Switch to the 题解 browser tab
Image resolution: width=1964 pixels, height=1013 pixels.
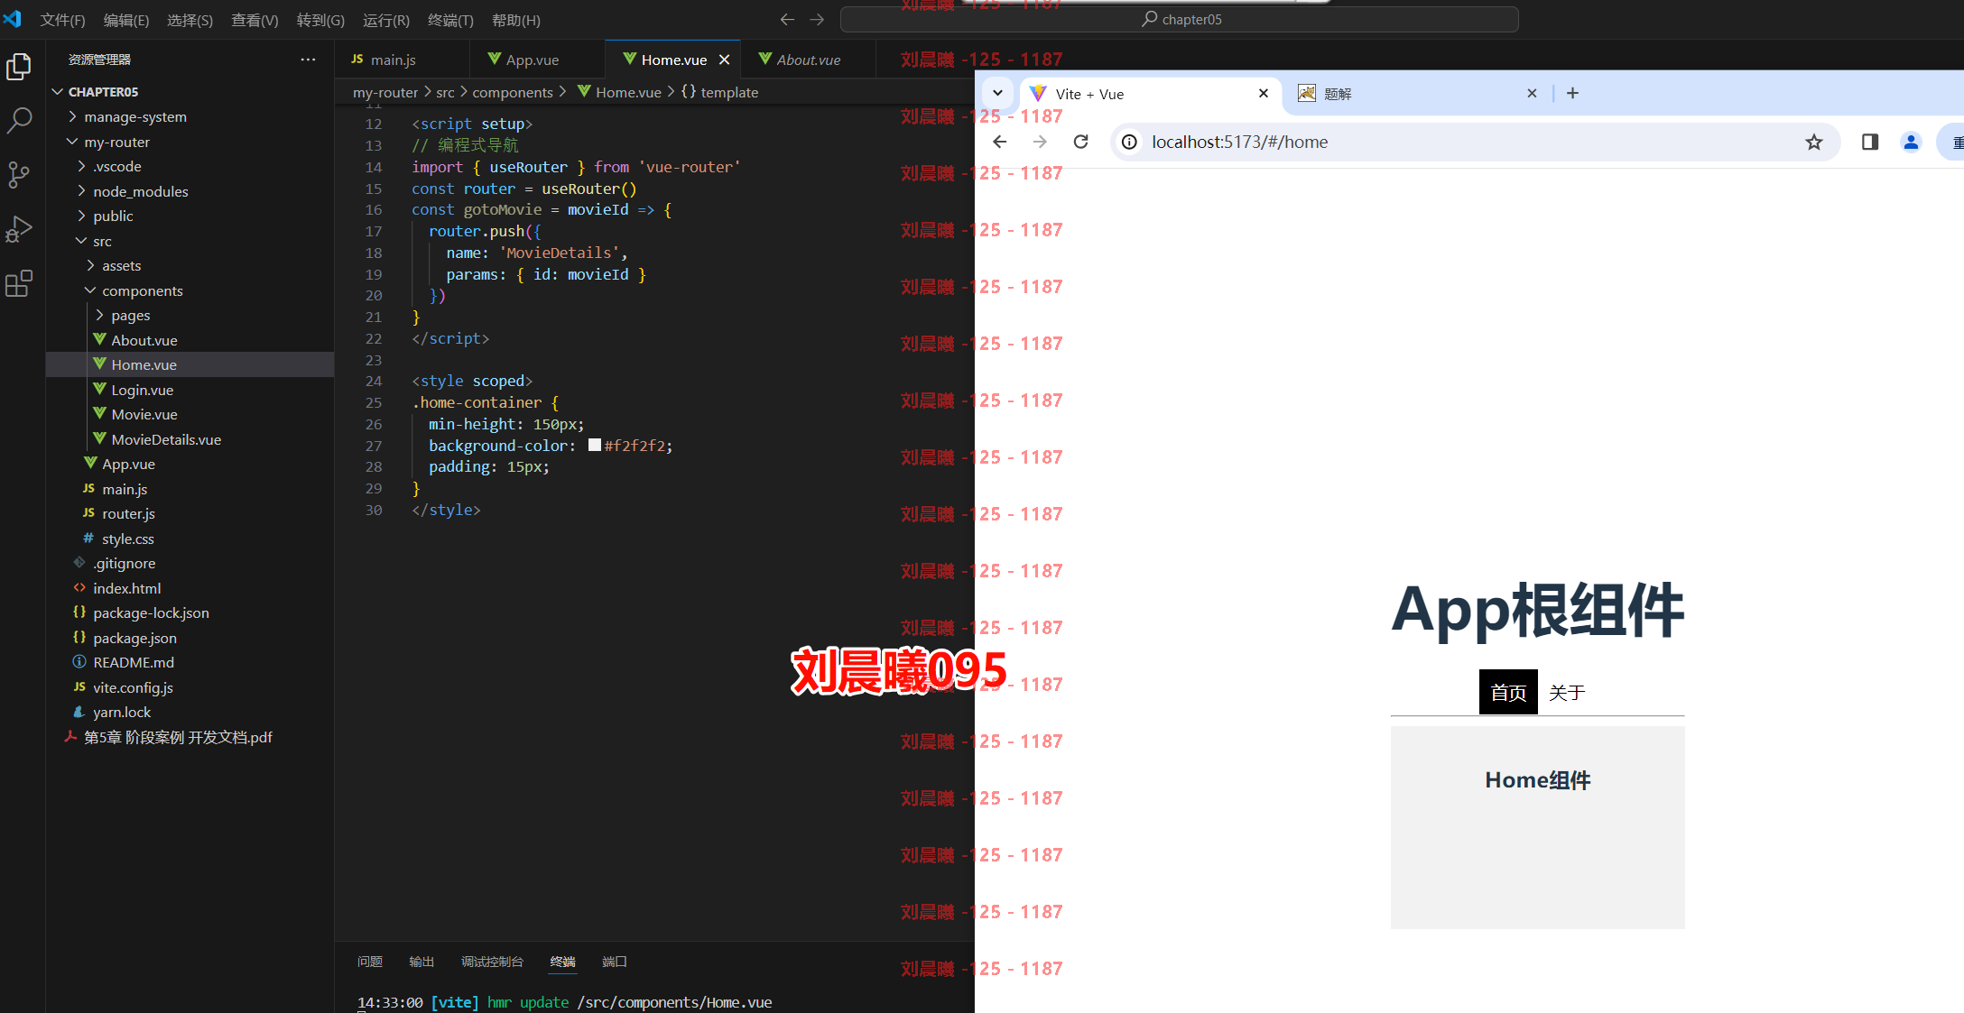coord(1416,93)
